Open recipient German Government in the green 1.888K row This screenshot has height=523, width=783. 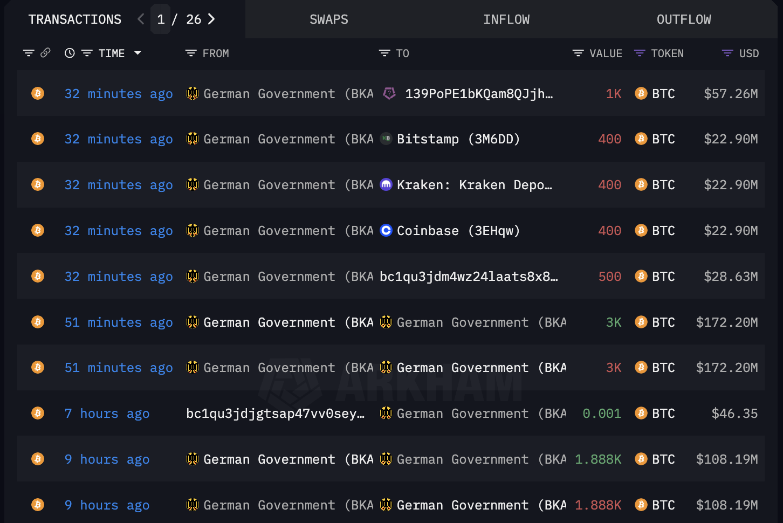point(482,459)
